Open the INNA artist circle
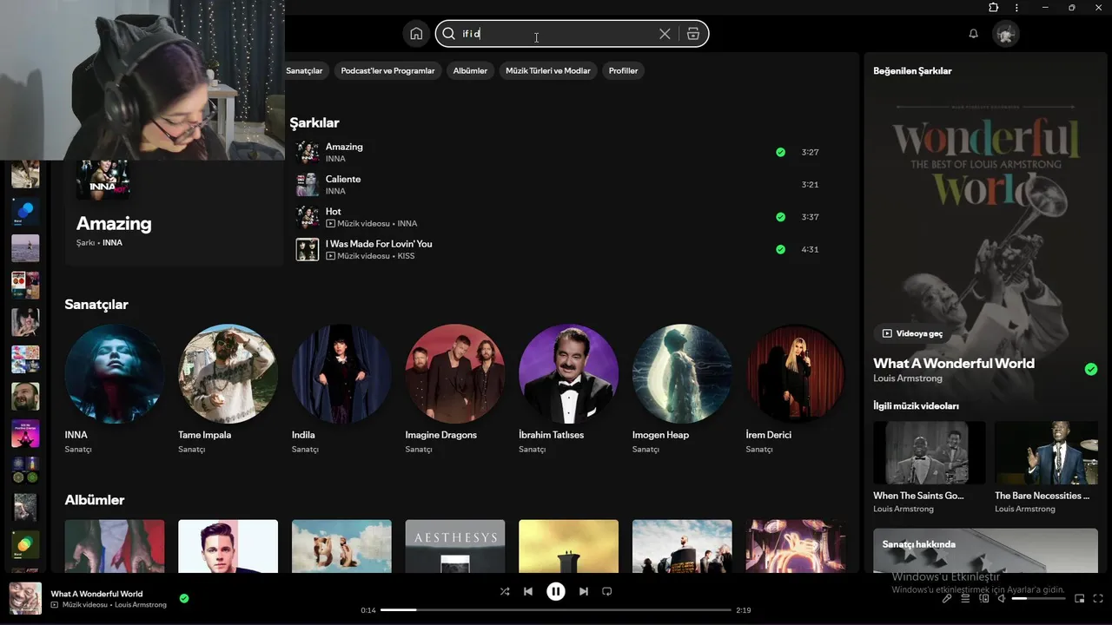1112x625 pixels. pyautogui.click(x=114, y=374)
